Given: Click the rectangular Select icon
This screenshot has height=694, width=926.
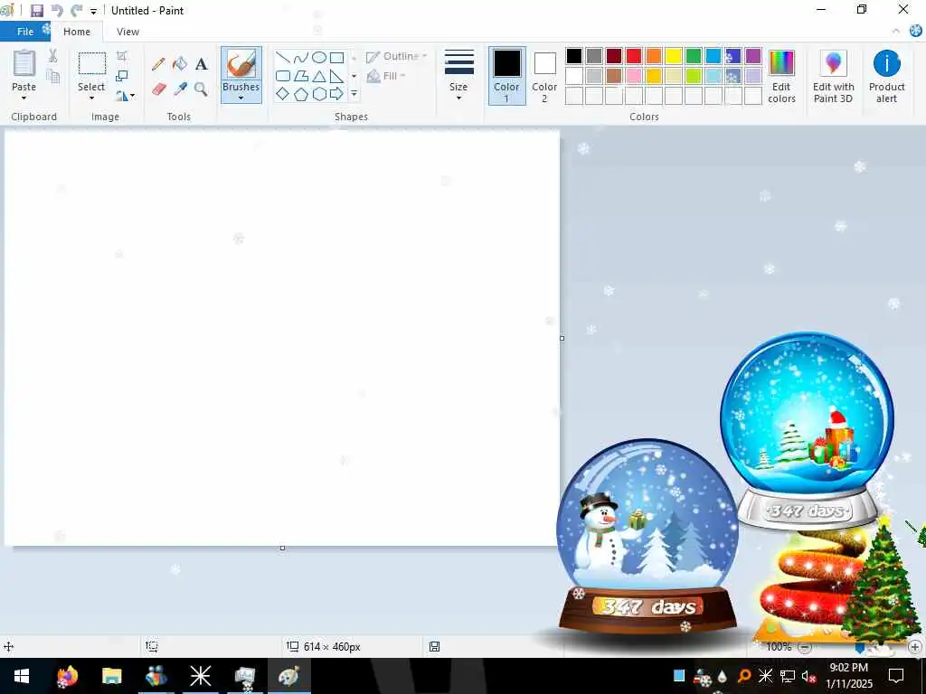Looking at the screenshot, I should point(92,64).
